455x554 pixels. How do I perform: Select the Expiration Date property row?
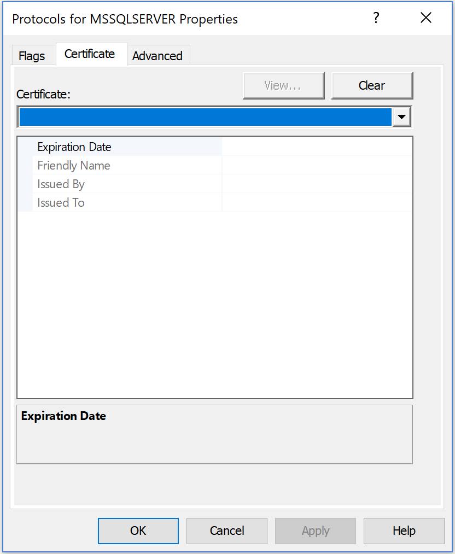click(74, 147)
